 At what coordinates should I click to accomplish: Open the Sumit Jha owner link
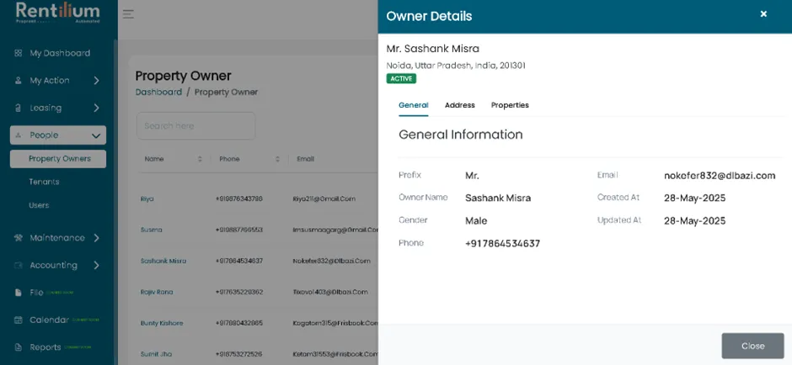pyautogui.click(x=156, y=354)
